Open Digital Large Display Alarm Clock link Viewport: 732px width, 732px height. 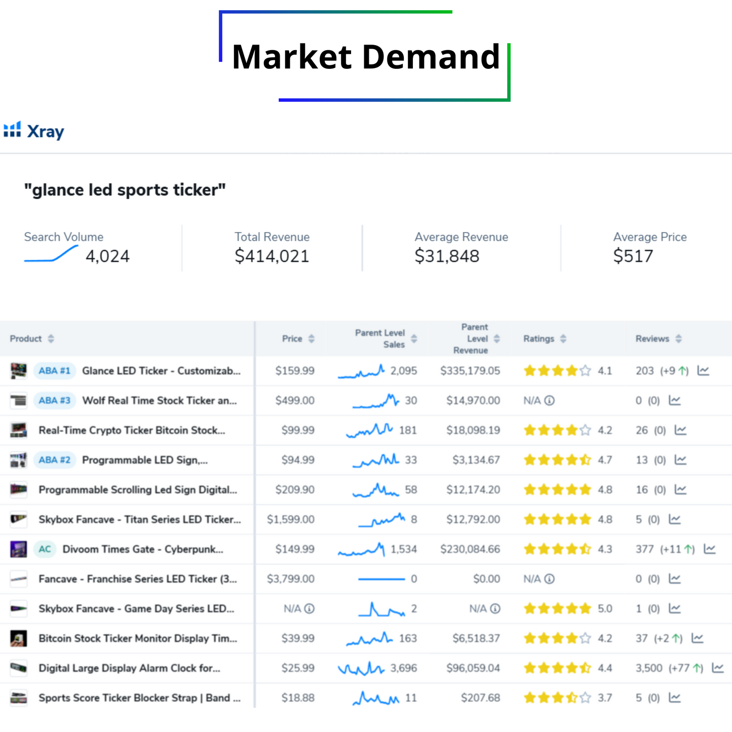pos(129,668)
